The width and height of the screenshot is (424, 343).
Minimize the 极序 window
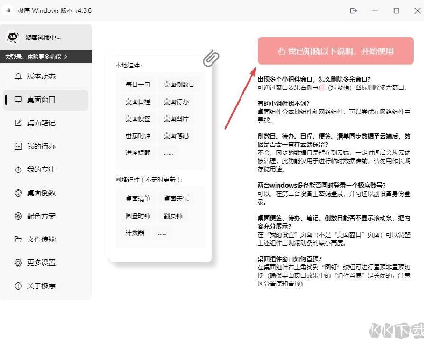(x=375, y=10)
